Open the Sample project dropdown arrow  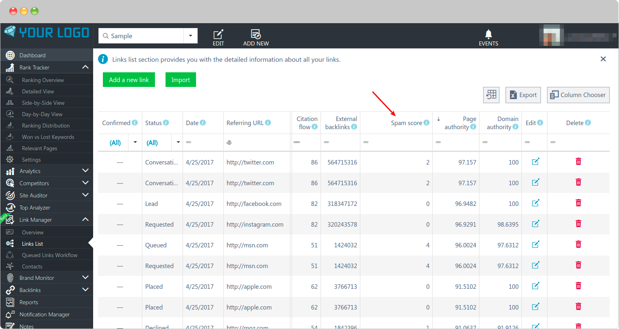(190, 36)
